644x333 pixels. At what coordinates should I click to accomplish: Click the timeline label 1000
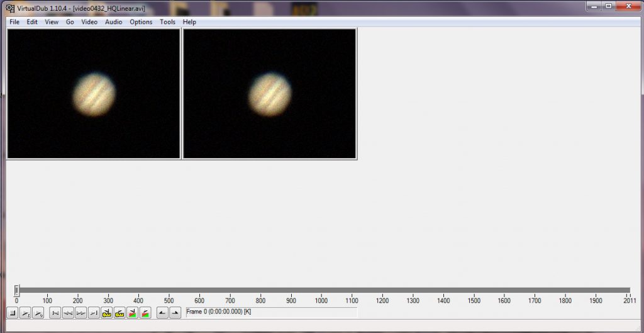pos(321,300)
